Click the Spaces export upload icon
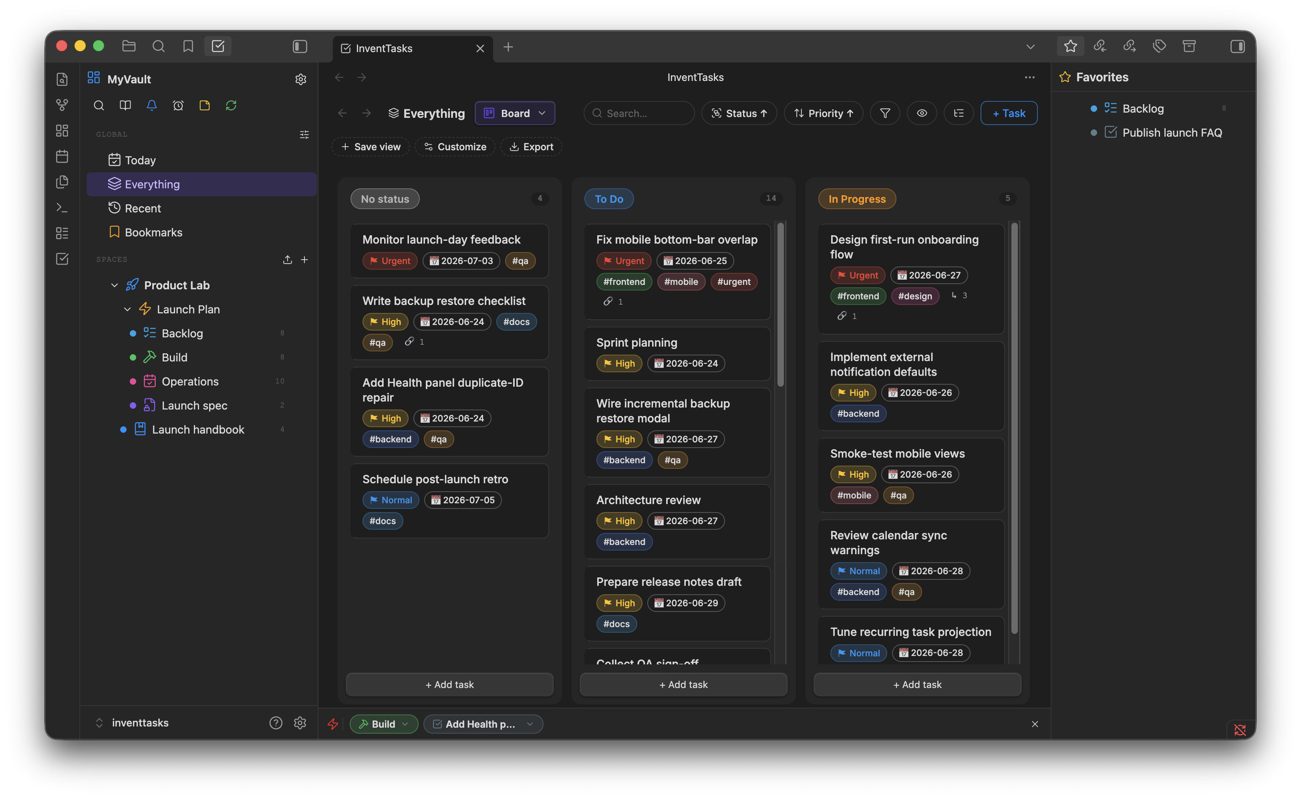 click(287, 260)
